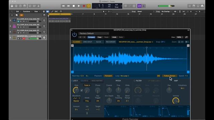
Task: Open the media Browsers icon
Action: pyautogui.click(x=202, y=6)
